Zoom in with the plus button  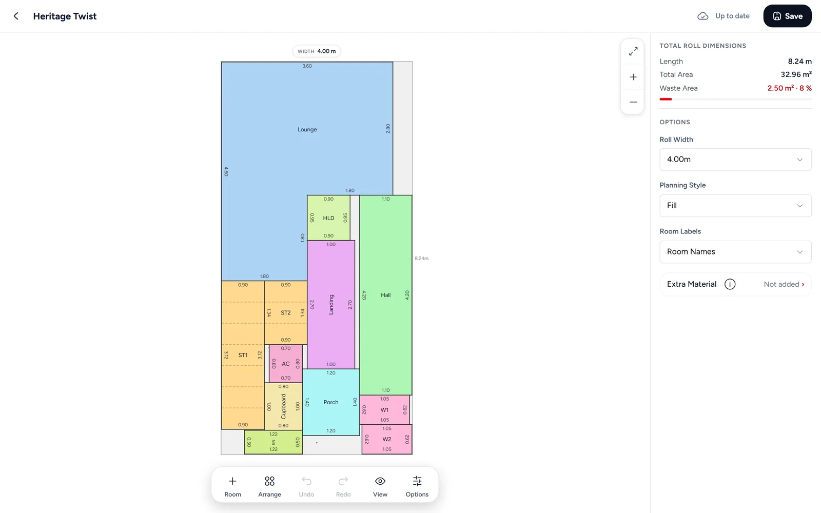click(x=633, y=77)
